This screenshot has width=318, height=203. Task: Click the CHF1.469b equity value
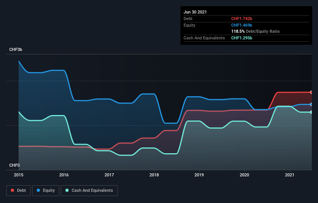(x=242, y=25)
